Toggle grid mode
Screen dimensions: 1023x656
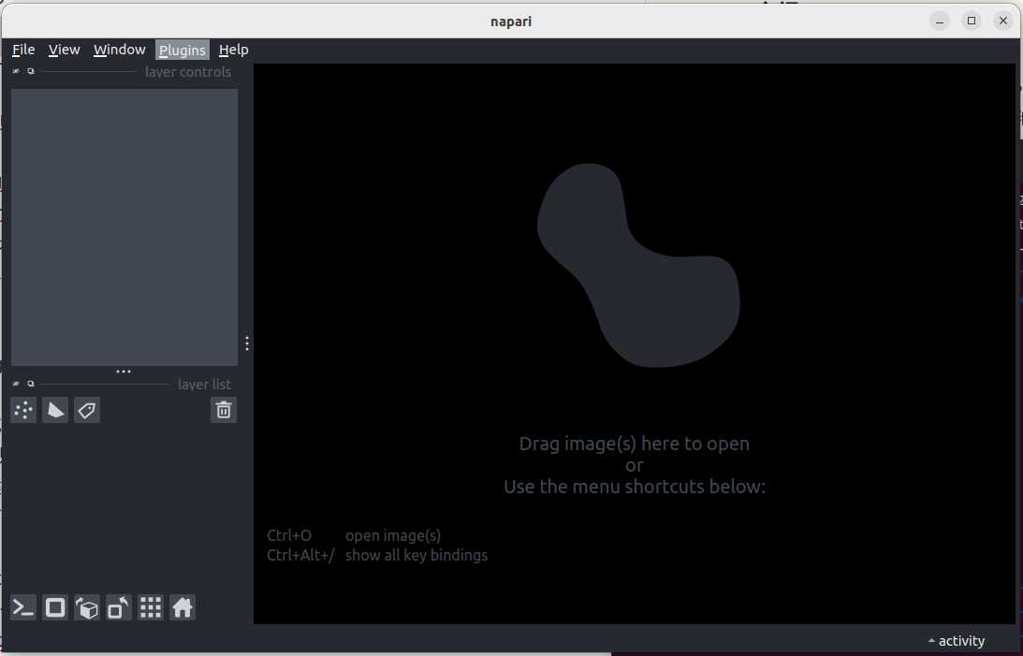click(x=151, y=607)
